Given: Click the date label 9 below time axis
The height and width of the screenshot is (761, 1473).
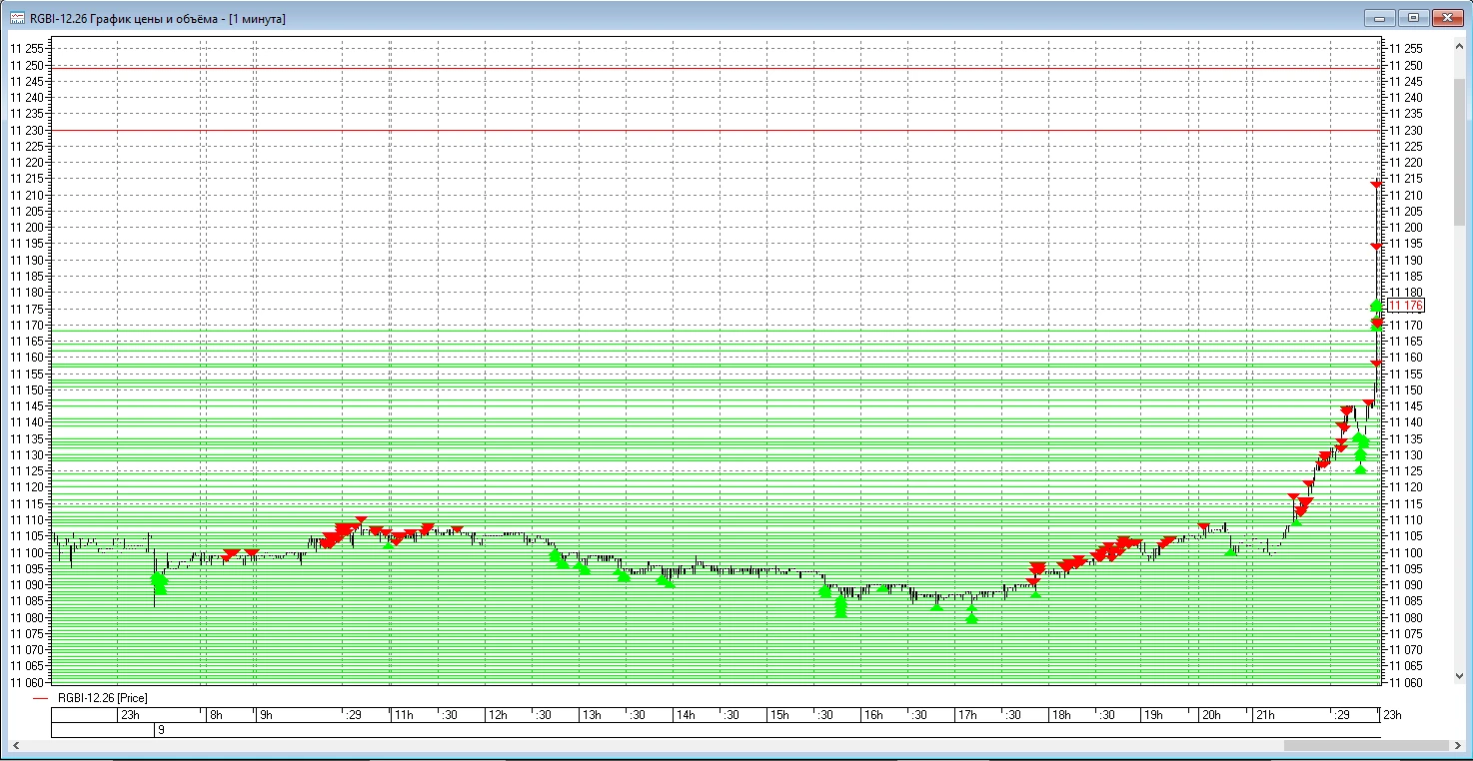Looking at the screenshot, I should coord(161,730).
